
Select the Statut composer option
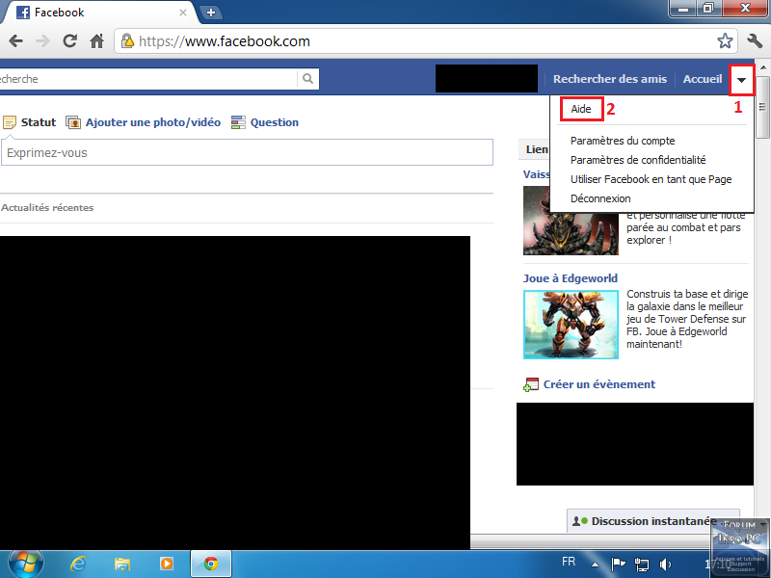[39, 122]
